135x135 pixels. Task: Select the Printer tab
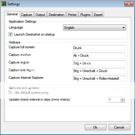pos(72,15)
